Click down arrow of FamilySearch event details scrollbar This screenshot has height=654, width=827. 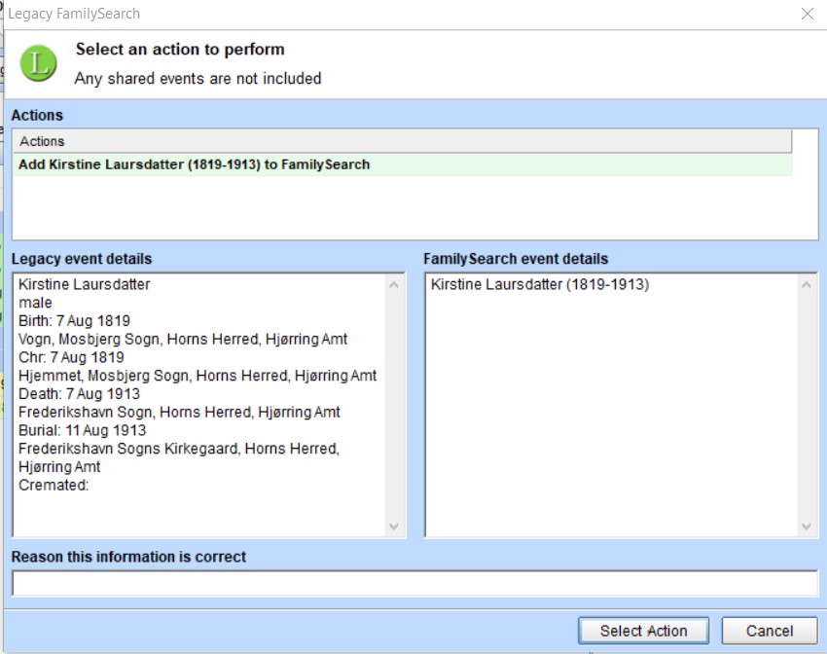point(807,527)
